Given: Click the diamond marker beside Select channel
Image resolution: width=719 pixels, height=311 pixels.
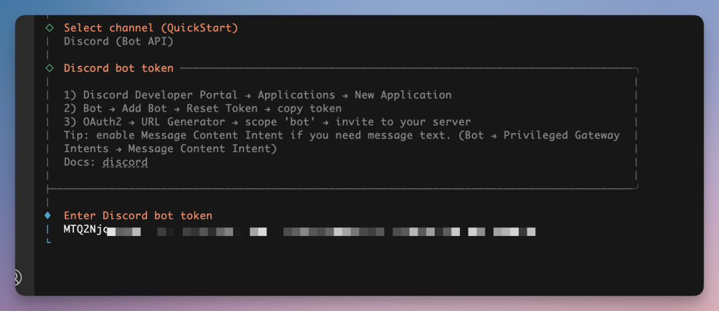Looking at the screenshot, I should click(49, 28).
